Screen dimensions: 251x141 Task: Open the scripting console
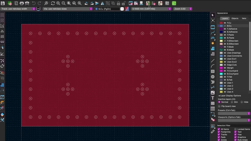point(167,3)
